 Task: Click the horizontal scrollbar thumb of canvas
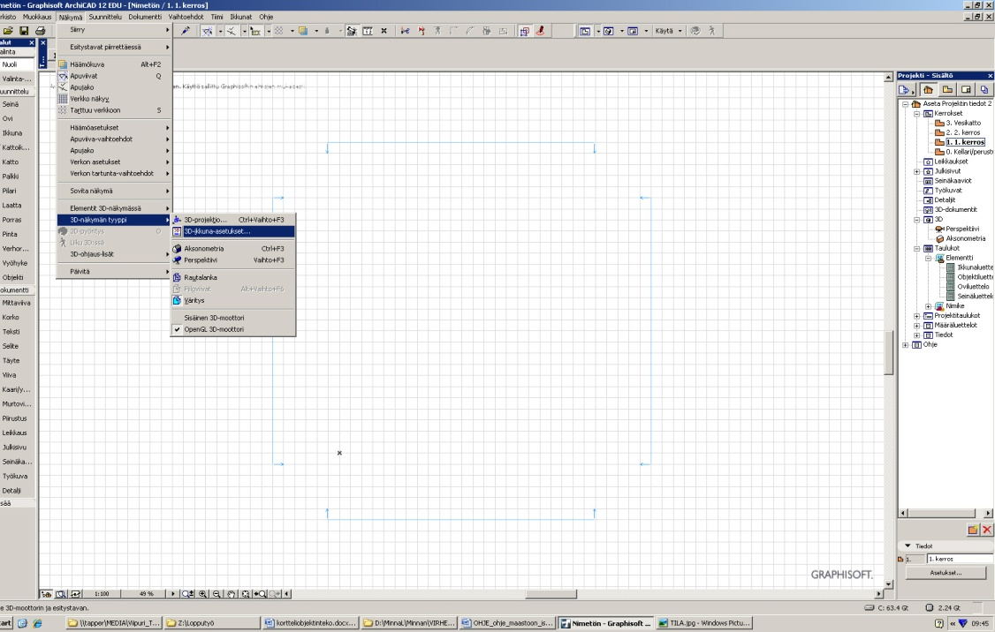click(x=551, y=594)
